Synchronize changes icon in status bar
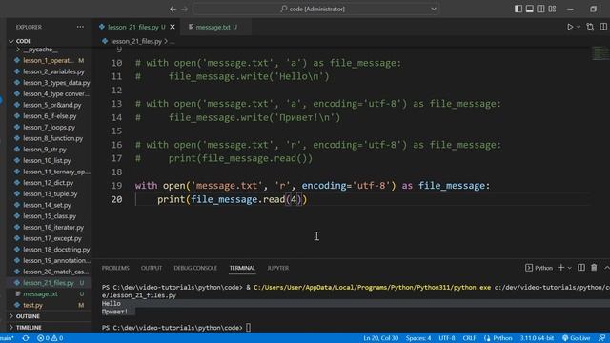The image size is (610, 343). (x=26, y=338)
